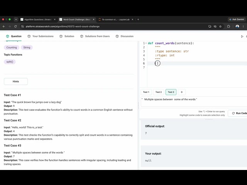Switch to Algorithm Questions browser tab
The image size is (247, 185).
38,20
